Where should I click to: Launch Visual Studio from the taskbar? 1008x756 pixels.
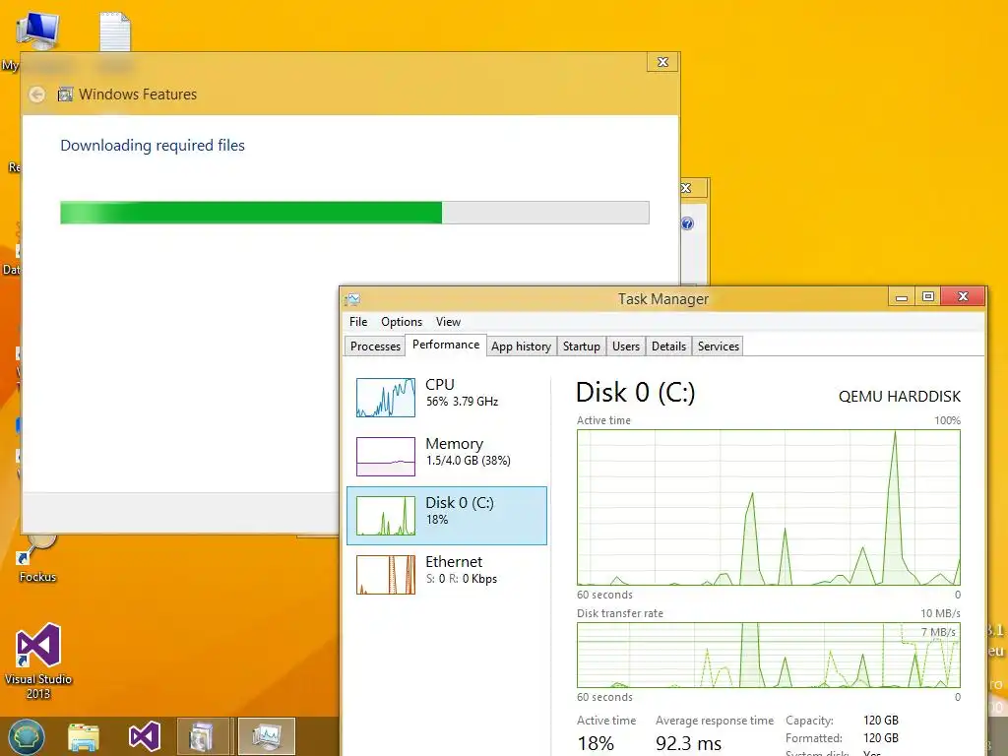tap(144, 736)
